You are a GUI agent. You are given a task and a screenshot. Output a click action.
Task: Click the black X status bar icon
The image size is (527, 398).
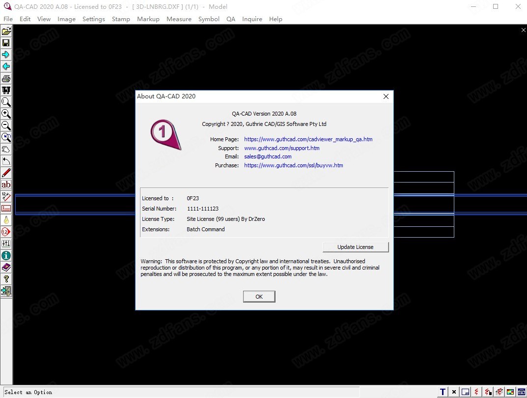(x=454, y=392)
